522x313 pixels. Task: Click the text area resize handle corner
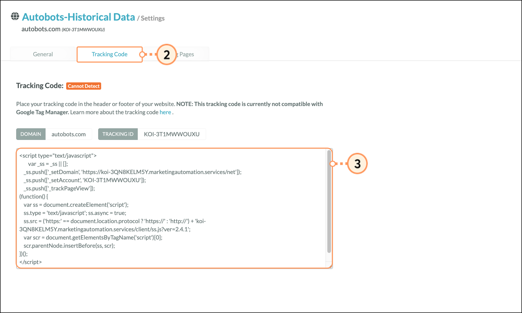[x=330, y=266]
